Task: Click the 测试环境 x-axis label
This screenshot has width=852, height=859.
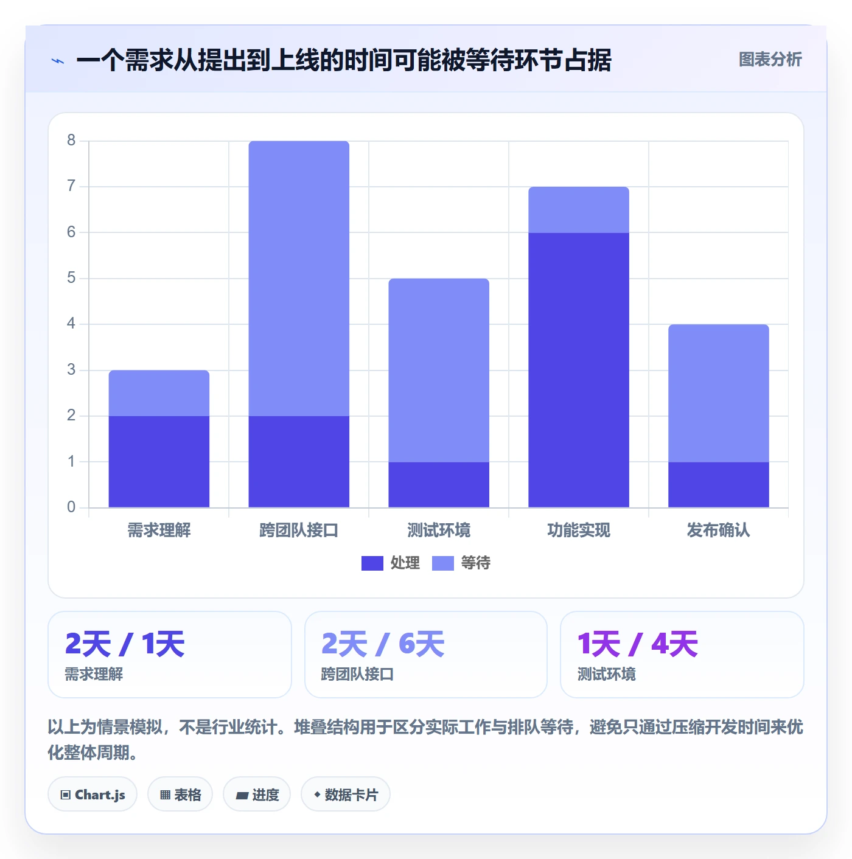Action: click(439, 530)
